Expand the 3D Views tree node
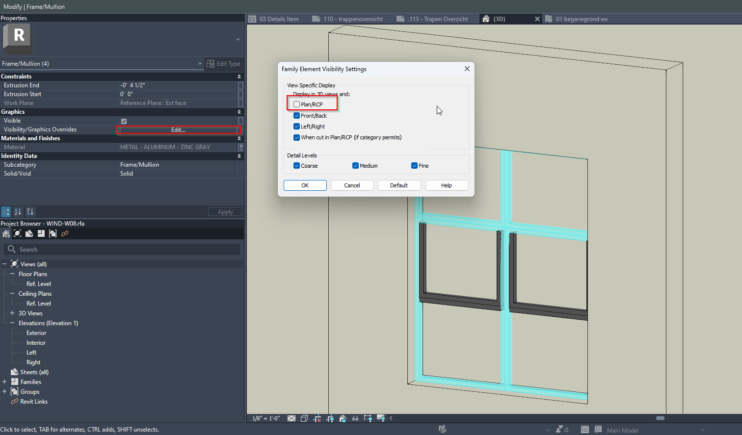This screenshot has height=435, width=742. [12, 313]
